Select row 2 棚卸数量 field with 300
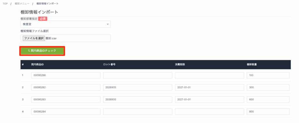Screen dimensions: 299x123 click(268, 87)
